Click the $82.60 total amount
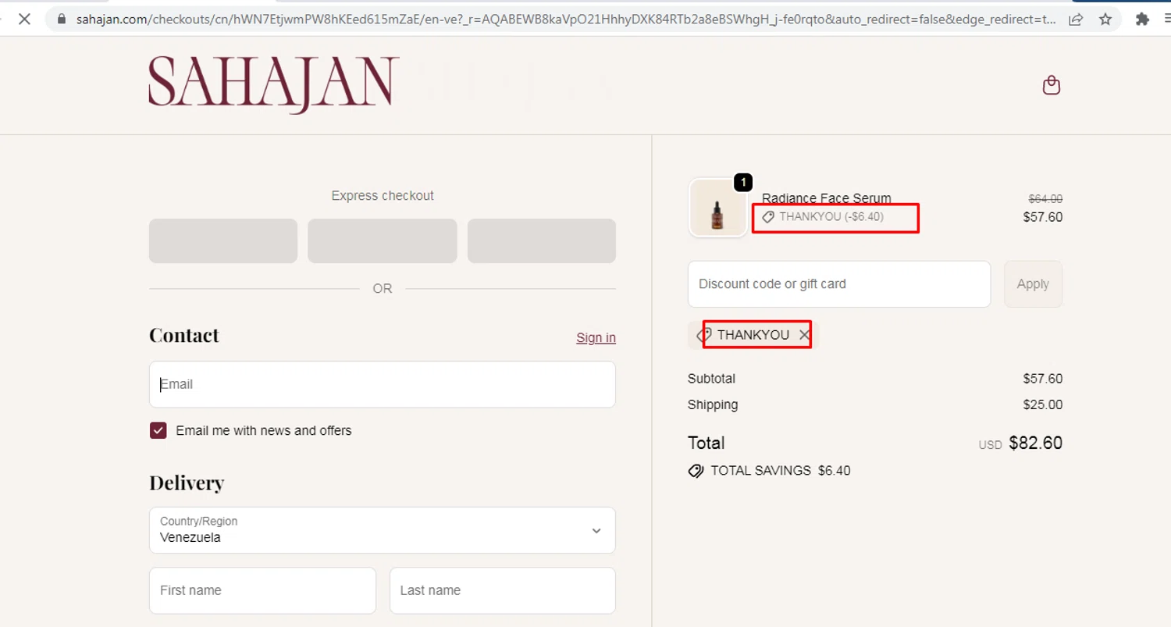The height and width of the screenshot is (627, 1171). click(x=1035, y=443)
